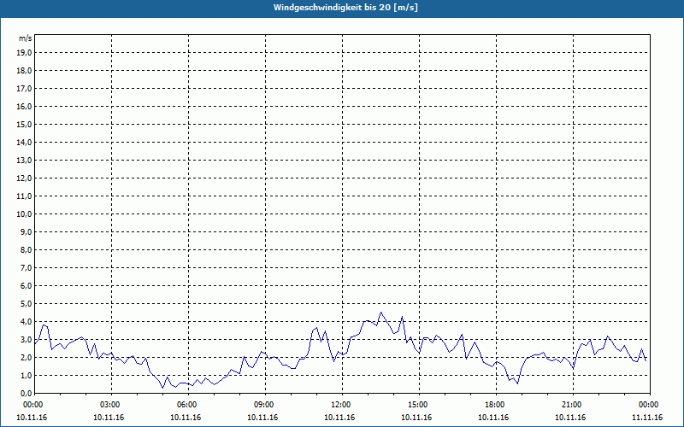Select the 09:00 time axis label

coord(264,405)
